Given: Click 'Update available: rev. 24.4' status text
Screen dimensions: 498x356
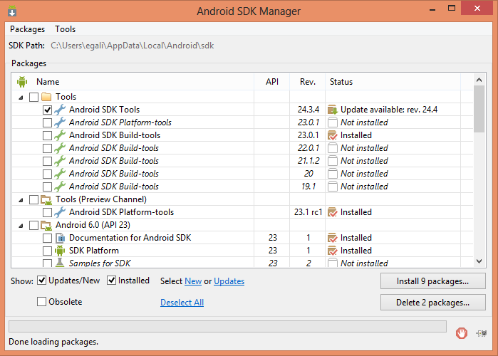Looking at the screenshot, I should (x=389, y=110).
